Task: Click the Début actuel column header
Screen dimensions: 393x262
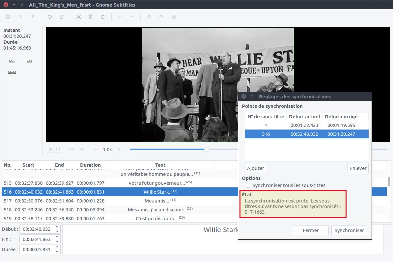Action: (x=304, y=117)
